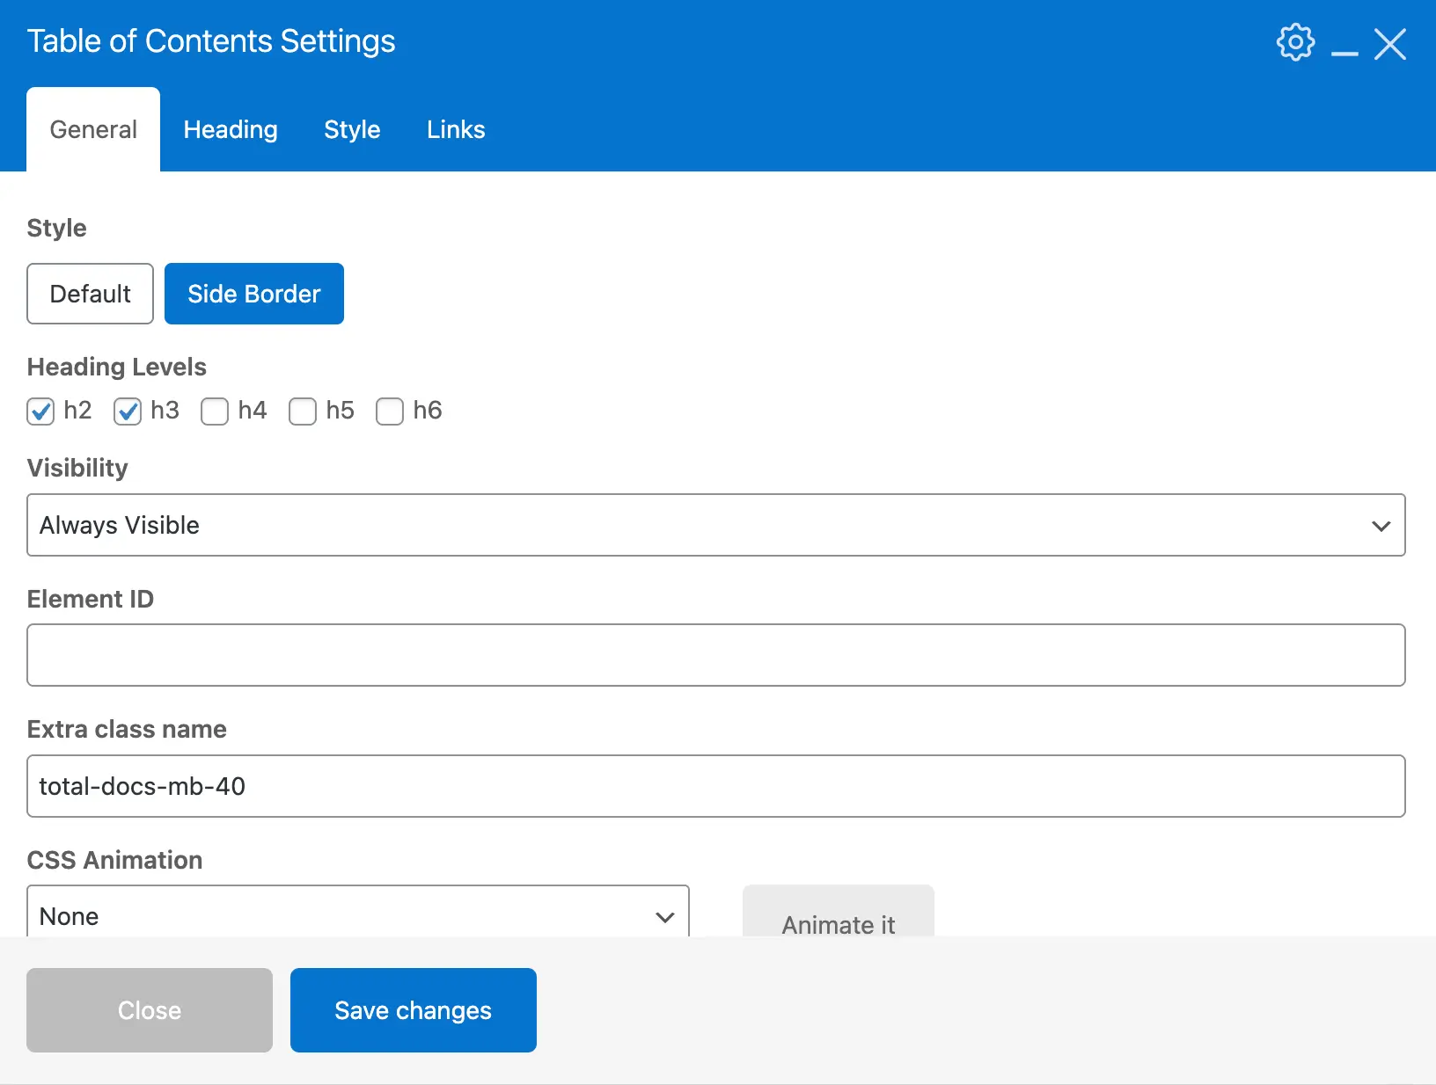Enable the h4 heading level
Screen dimensions: 1436x1085
tap(215, 411)
